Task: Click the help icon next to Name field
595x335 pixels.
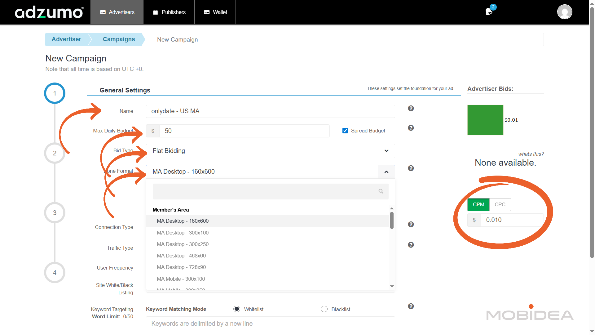Action: [x=411, y=108]
